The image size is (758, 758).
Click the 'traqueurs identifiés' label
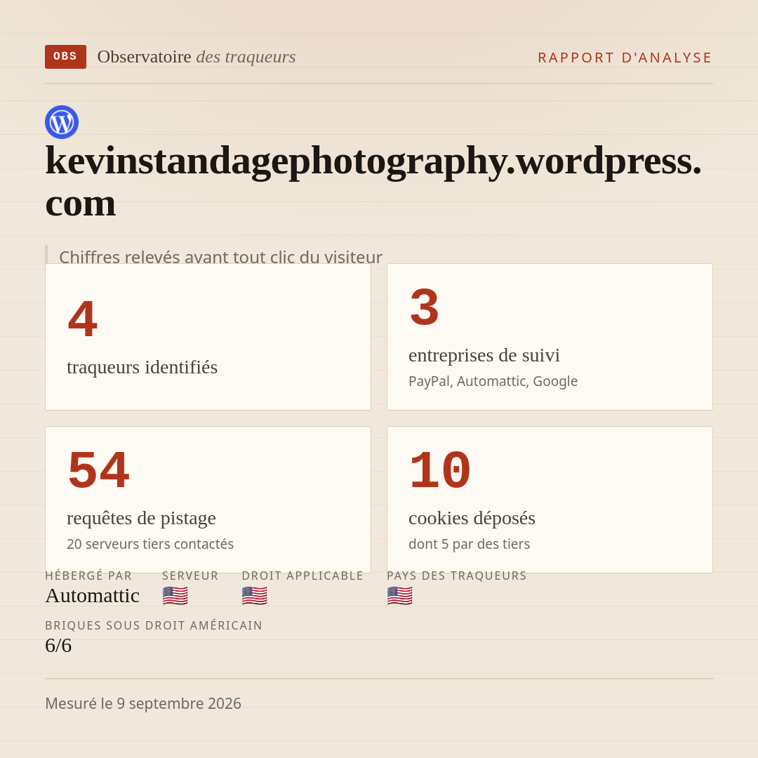[142, 367]
